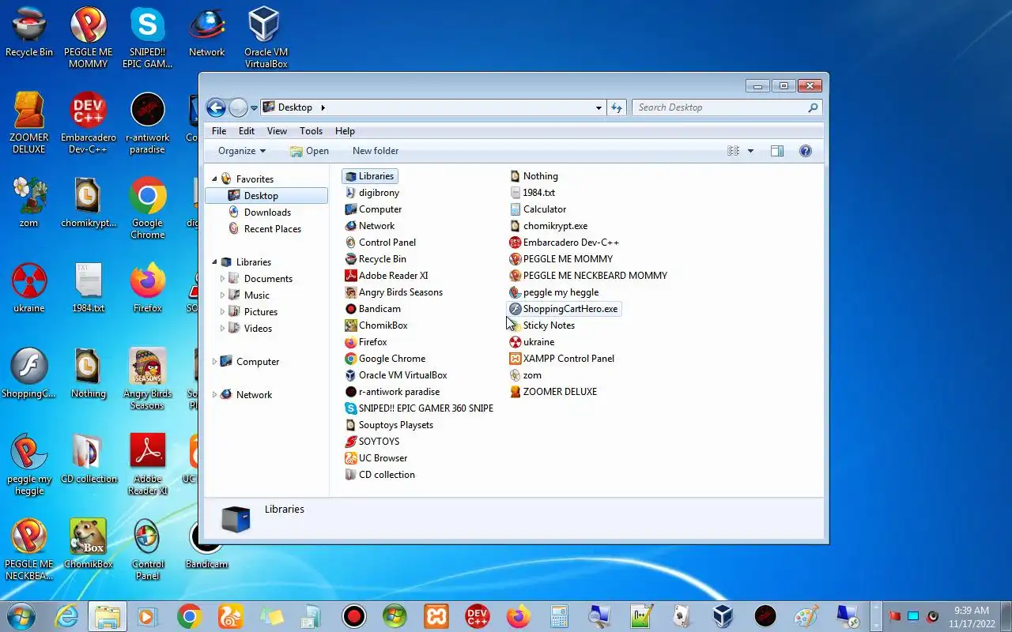Open the view options dropdown arrow

coord(750,151)
